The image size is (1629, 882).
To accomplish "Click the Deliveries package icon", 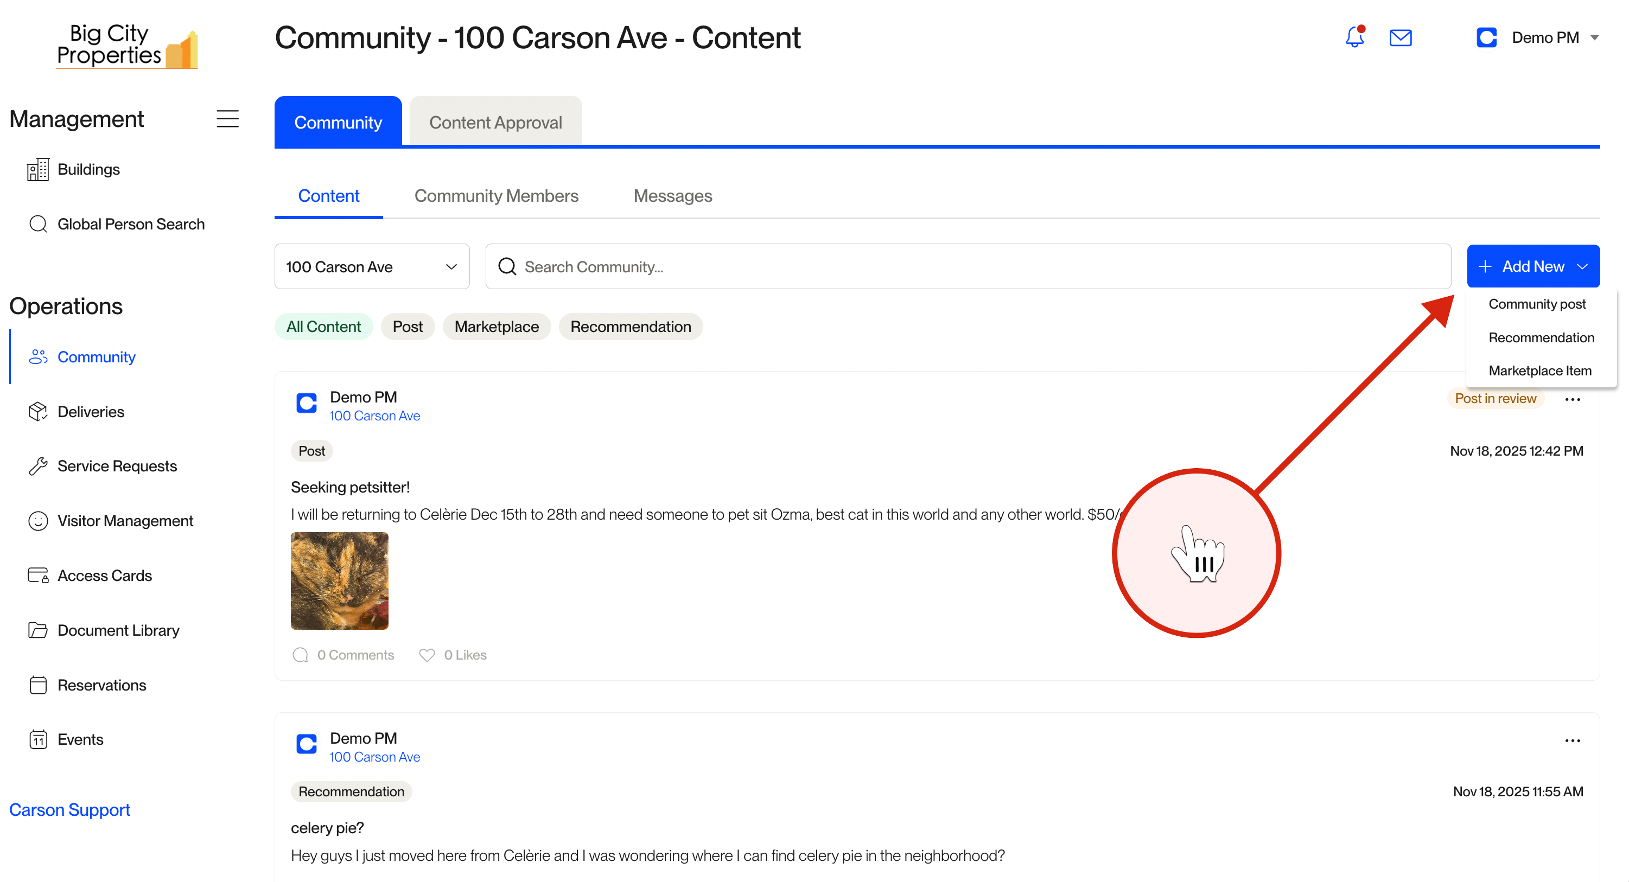I will coord(38,412).
